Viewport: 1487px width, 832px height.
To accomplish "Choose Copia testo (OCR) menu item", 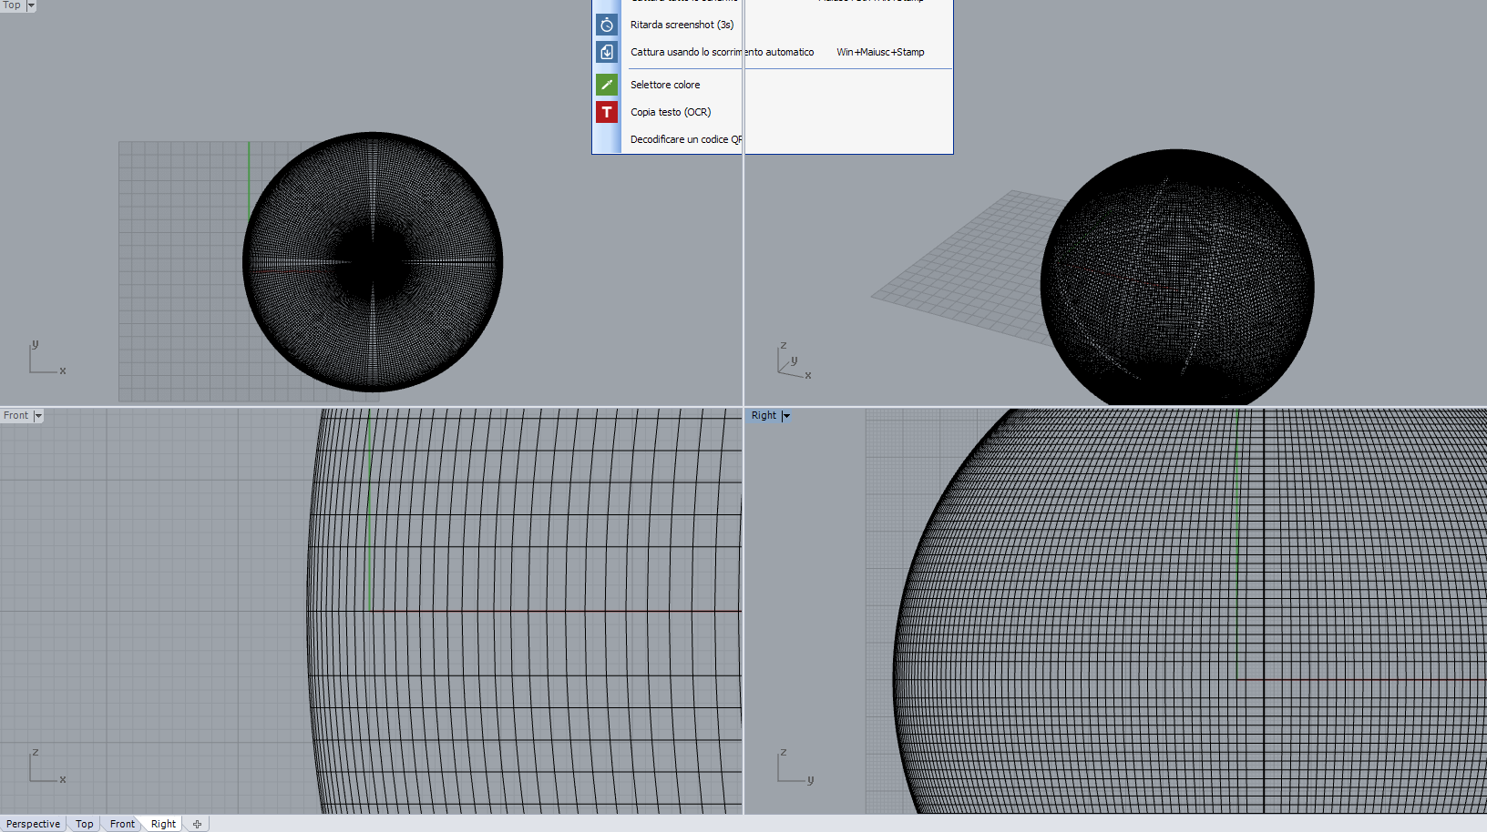I will [x=671, y=112].
